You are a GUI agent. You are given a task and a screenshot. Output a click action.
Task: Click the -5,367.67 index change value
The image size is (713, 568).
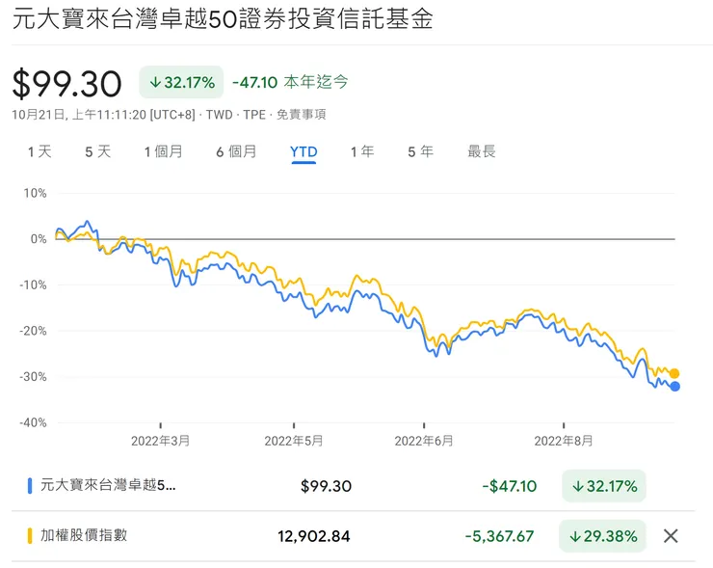tap(499, 536)
